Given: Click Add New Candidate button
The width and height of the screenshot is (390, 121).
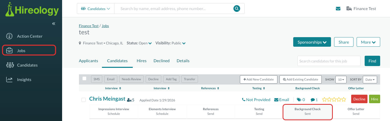Looking at the screenshot, I should [x=259, y=79].
